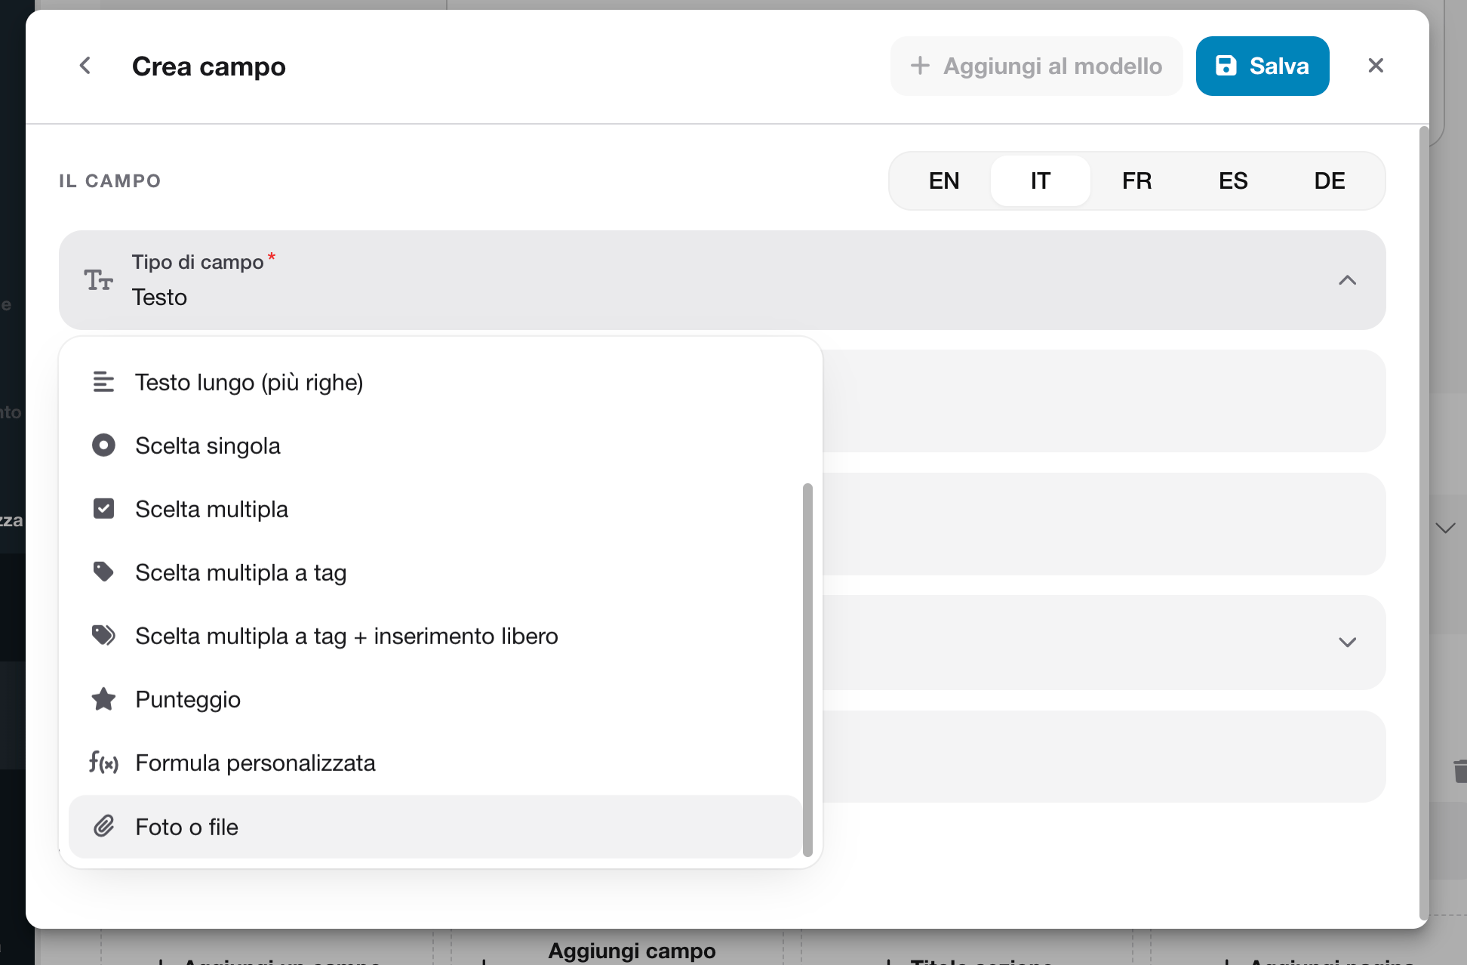Click the Salva button

[1262, 66]
